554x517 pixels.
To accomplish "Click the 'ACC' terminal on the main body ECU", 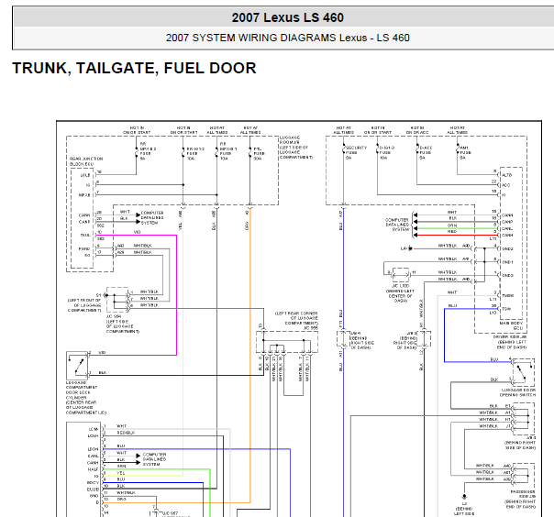I will click(506, 185).
